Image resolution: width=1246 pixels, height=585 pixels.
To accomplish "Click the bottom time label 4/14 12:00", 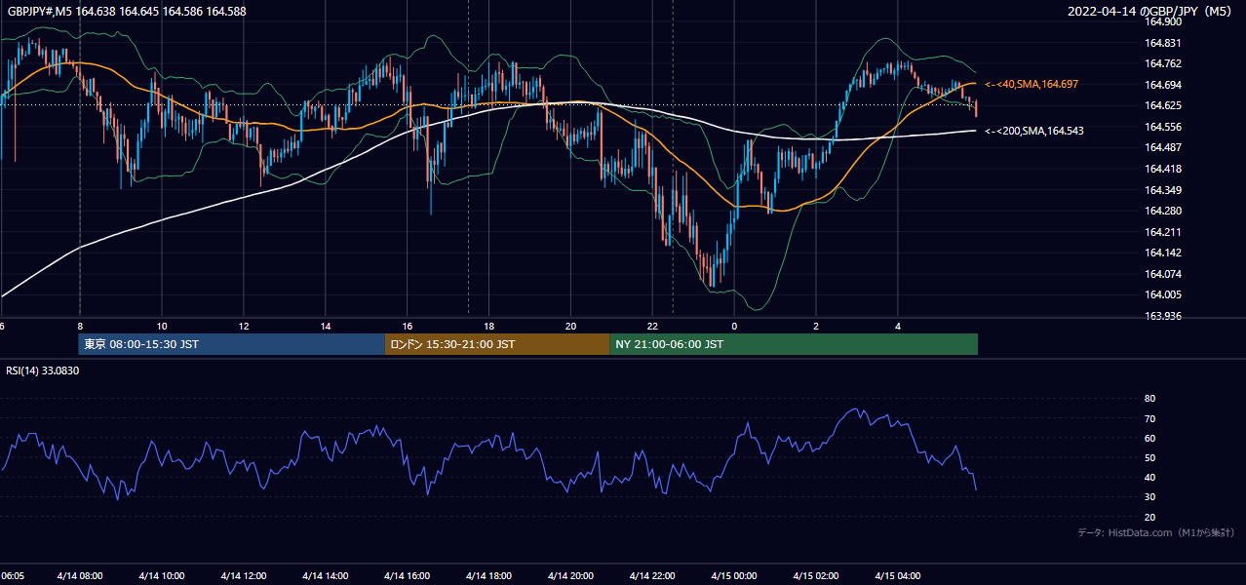I will (243, 576).
